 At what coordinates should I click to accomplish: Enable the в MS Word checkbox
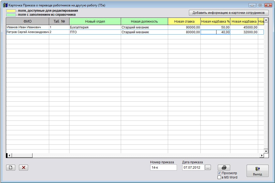(219, 177)
